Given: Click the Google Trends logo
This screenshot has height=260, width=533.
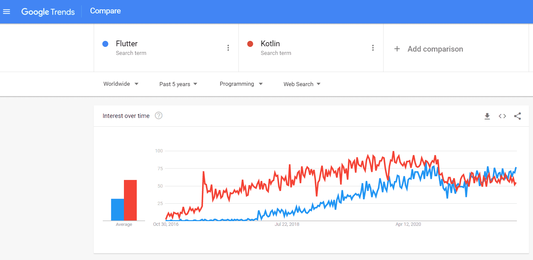Looking at the screenshot, I should pyautogui.click(x=48, y=12).
